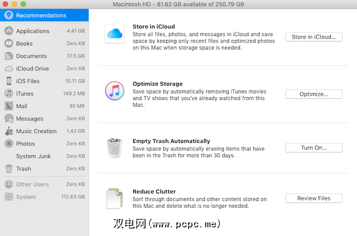Click the Trash can icon beside Empty Trash
The image size is (357, 236).
(115, 147)
